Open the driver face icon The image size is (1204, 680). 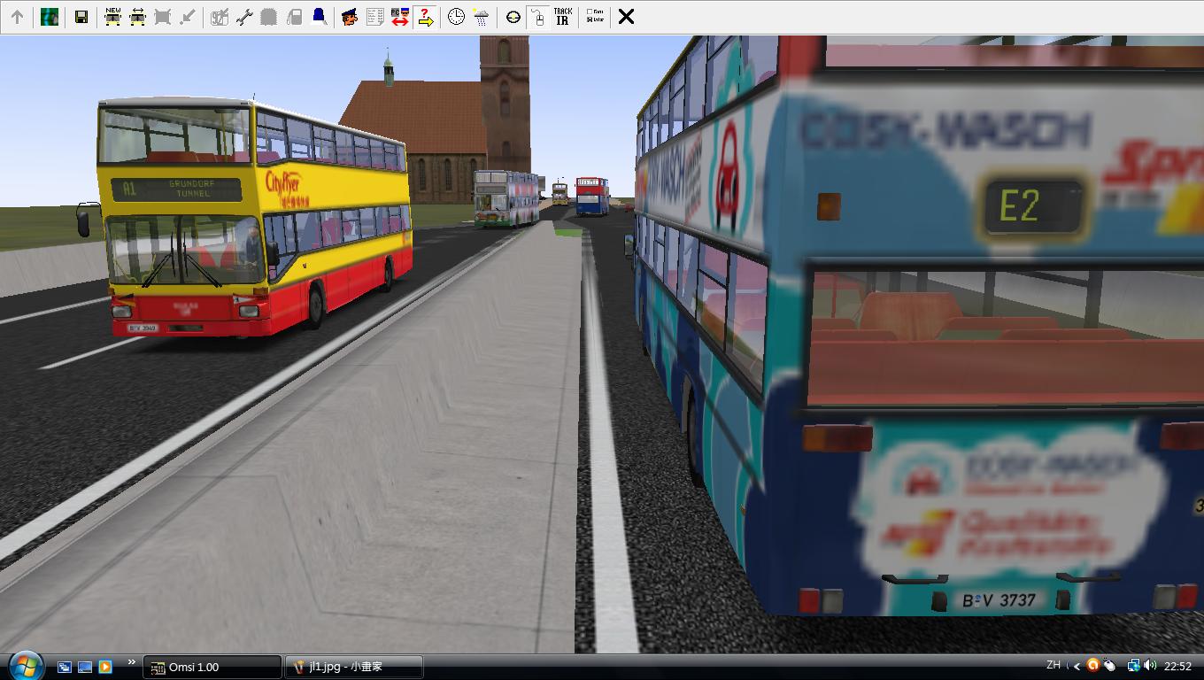(350, 17)
